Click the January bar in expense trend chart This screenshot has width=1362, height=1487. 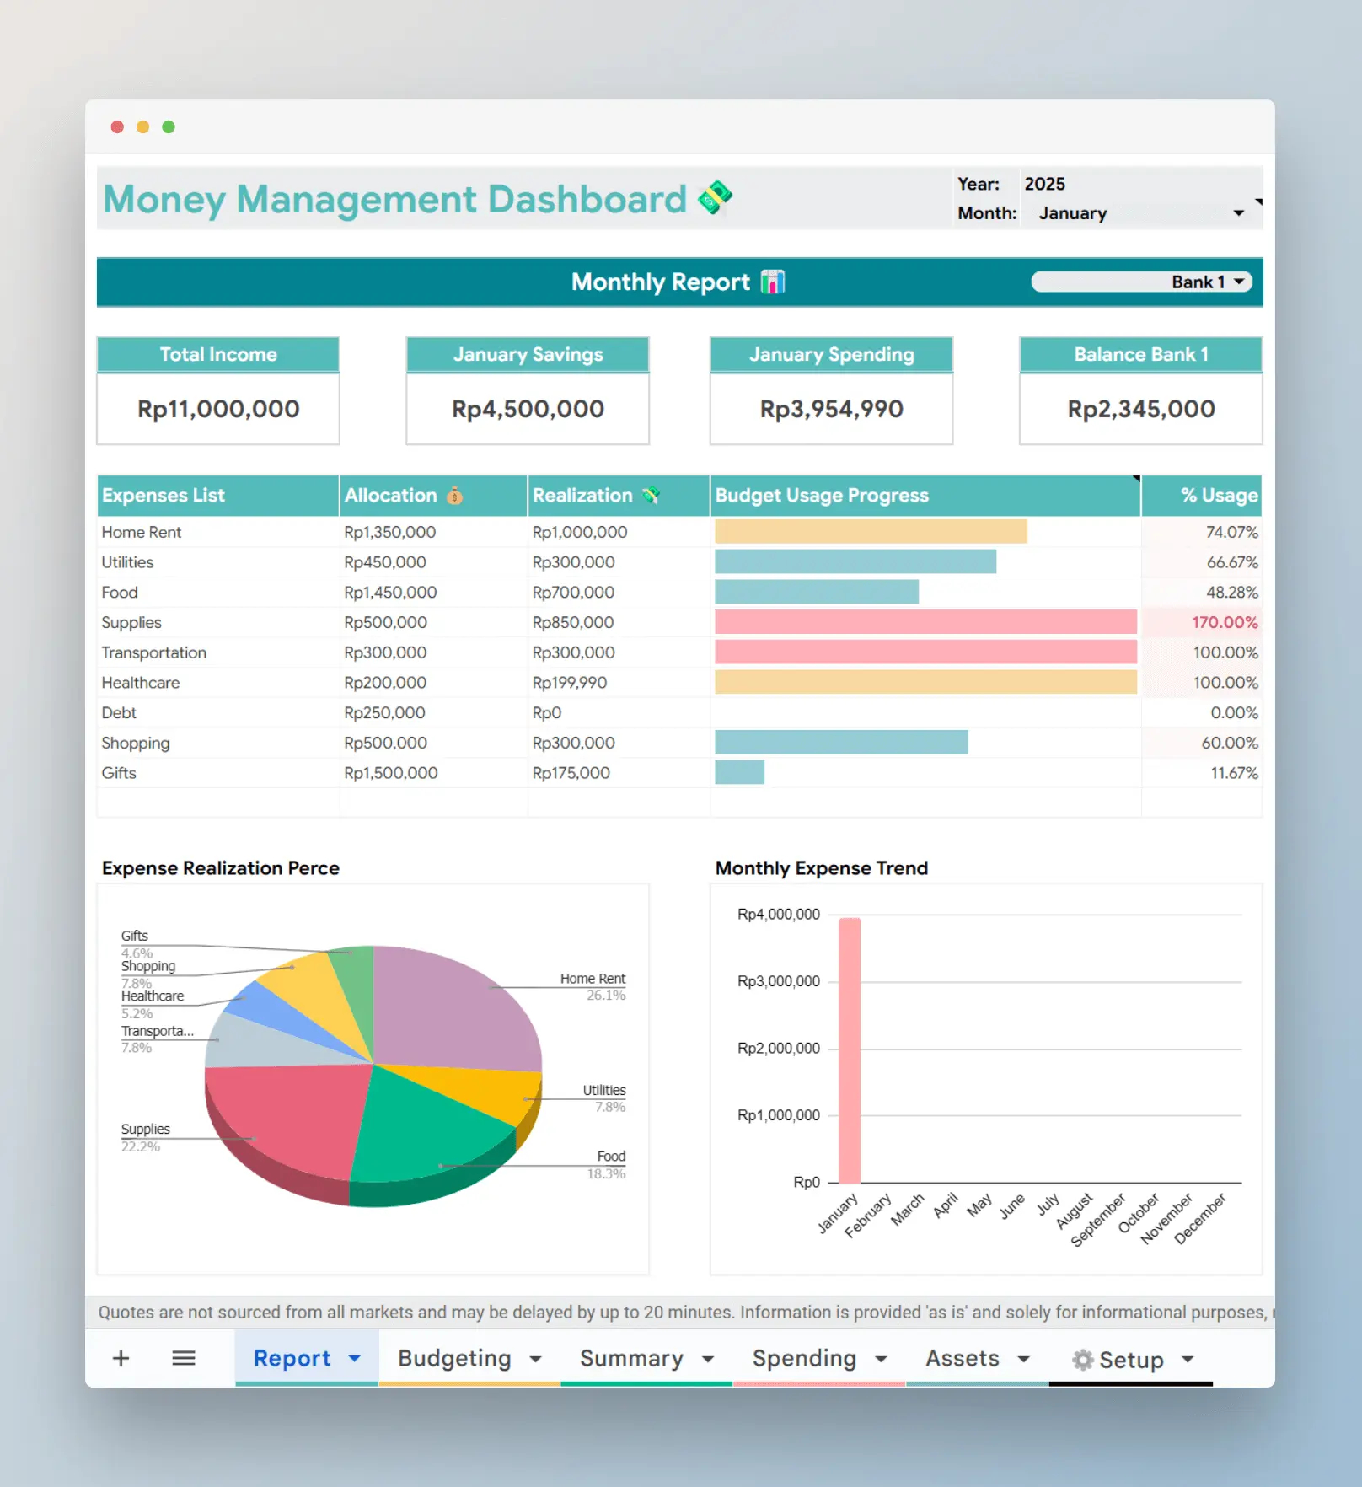click(x=850, y=1050)
